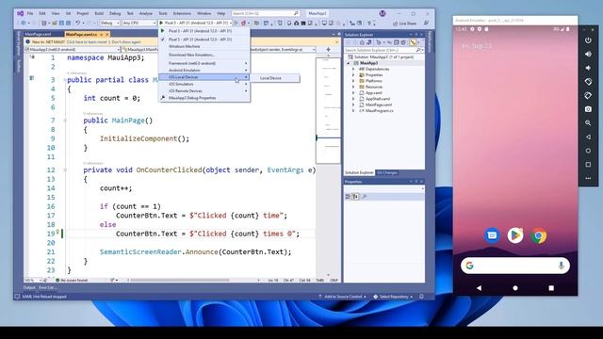Click the user account avatar icon
Viewport: 603px width, 339px height.
[x=383, y=13]
